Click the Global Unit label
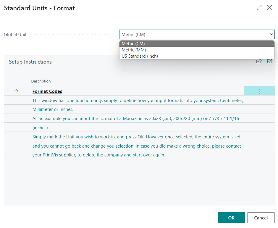The height and width of the screenshot is (228, 278). 15,34
